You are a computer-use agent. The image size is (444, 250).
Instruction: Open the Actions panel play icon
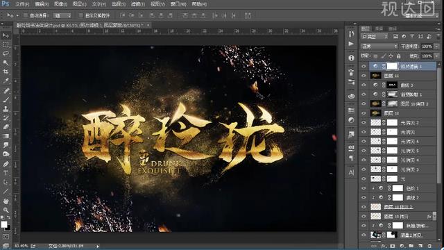(x=351, y=44)
